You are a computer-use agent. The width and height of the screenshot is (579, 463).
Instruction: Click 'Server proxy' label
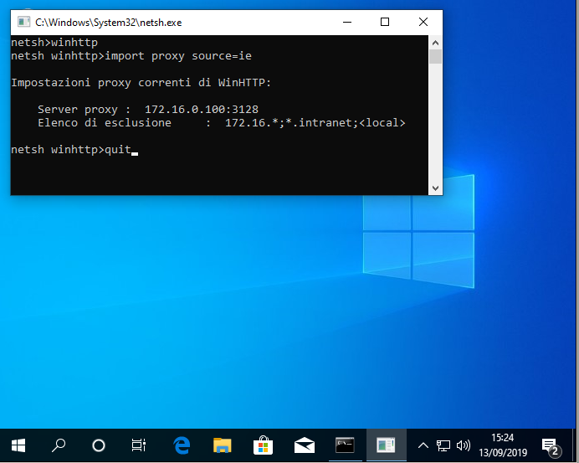pos(78,110)
